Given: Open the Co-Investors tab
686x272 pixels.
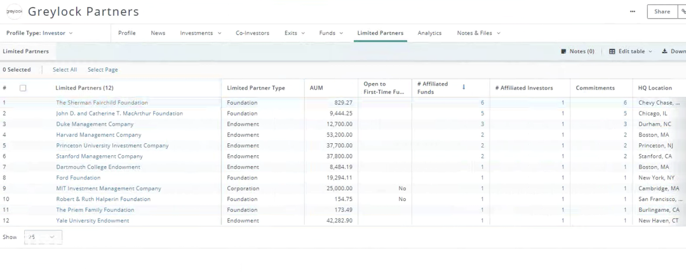Looking at the screenshot, I should click(252, 33).
